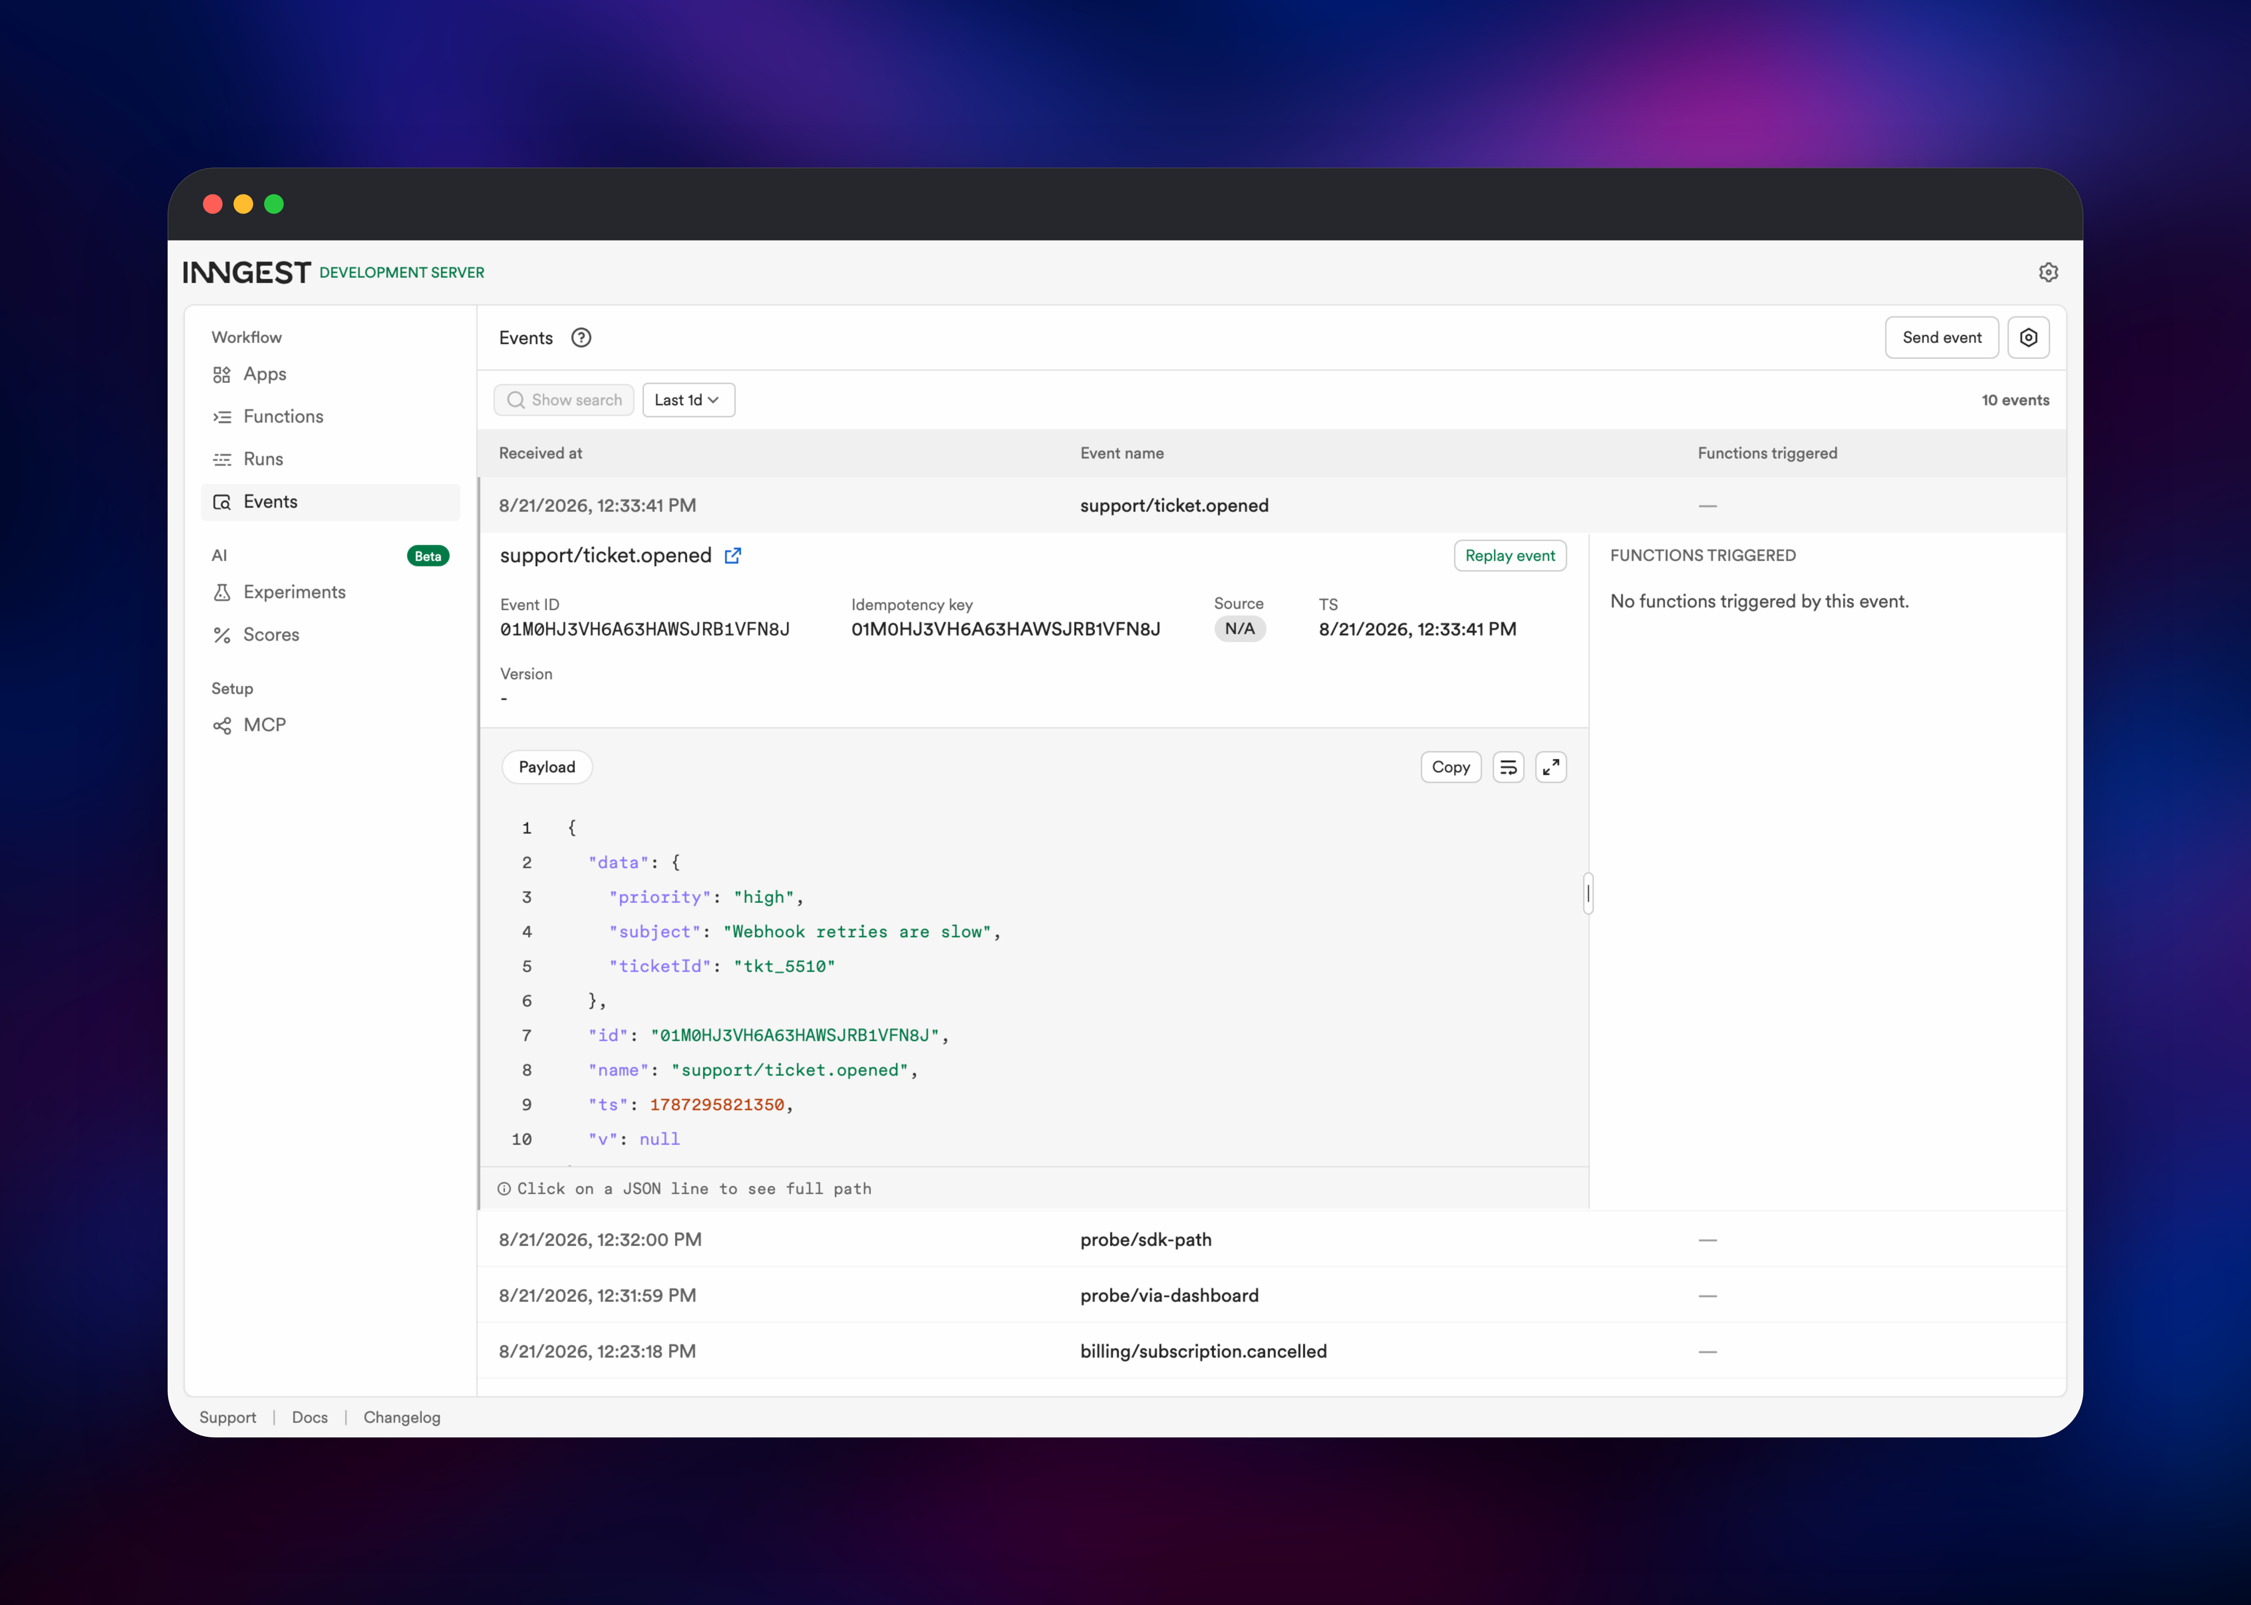Open the Docs link in footer
The width and height of the screenshot is (2251, 1605).
click(309, 1417)
